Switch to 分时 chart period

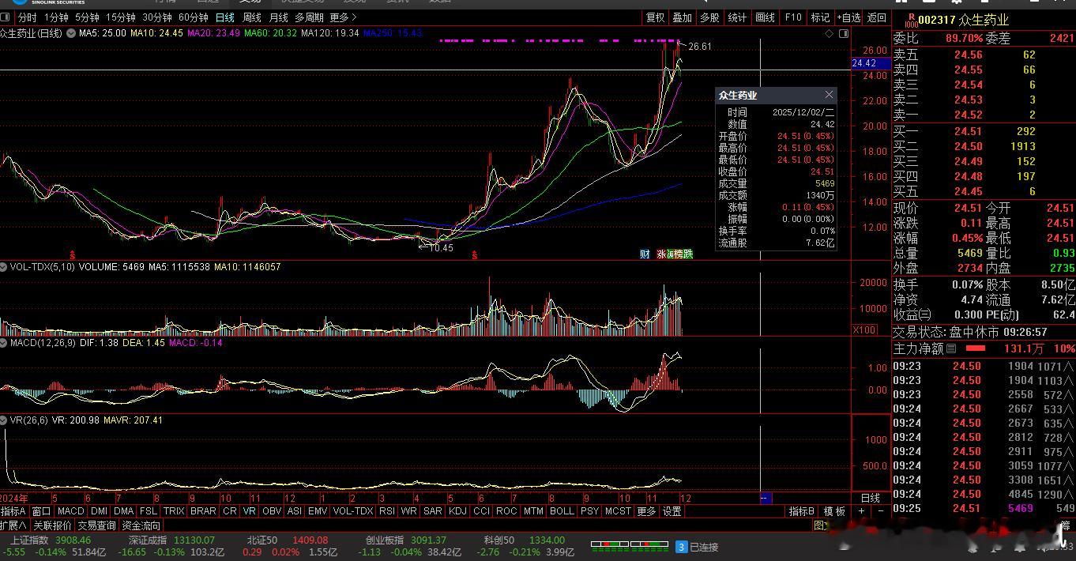coord(27,17)
